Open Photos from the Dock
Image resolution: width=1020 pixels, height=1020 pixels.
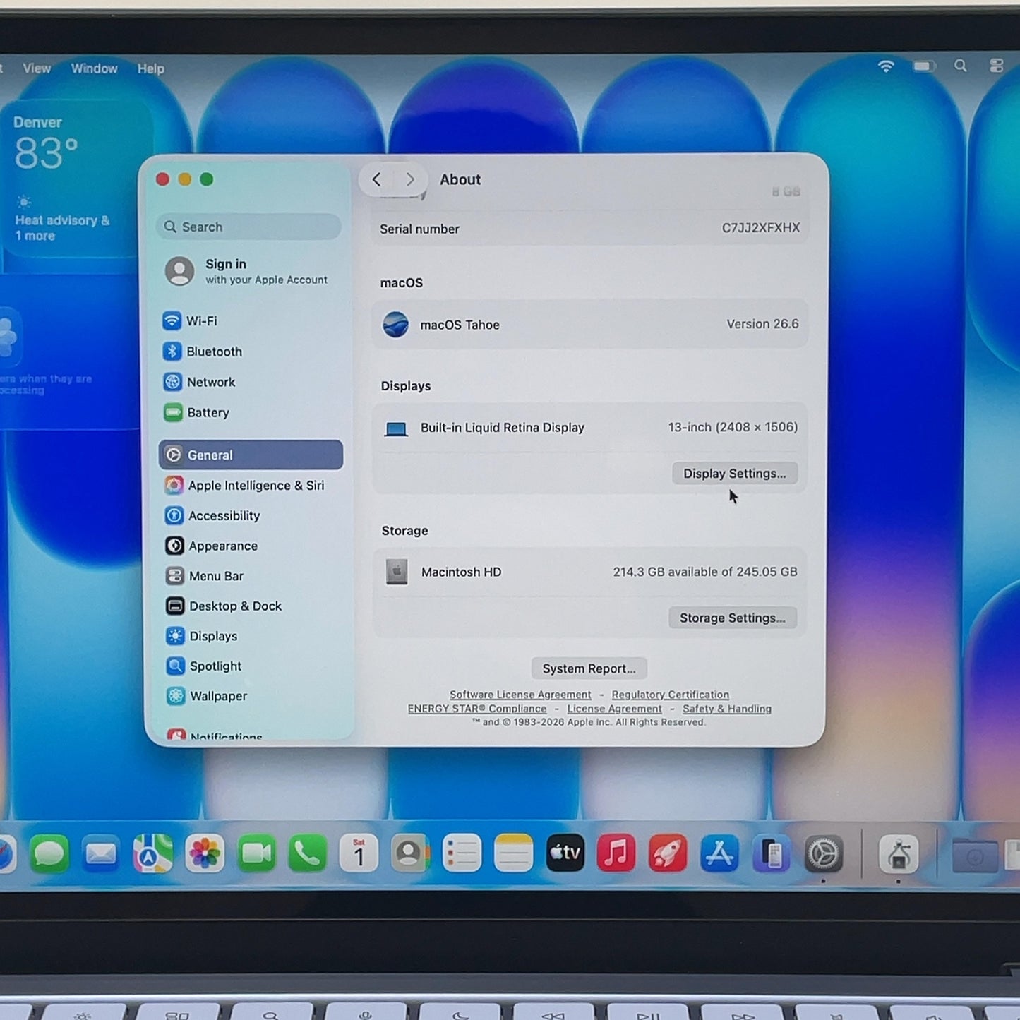pyautogui.click(x=205, y=853)
